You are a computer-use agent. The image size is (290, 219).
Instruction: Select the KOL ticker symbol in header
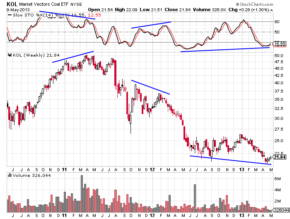pyautogui.click(x=12, y=4)
